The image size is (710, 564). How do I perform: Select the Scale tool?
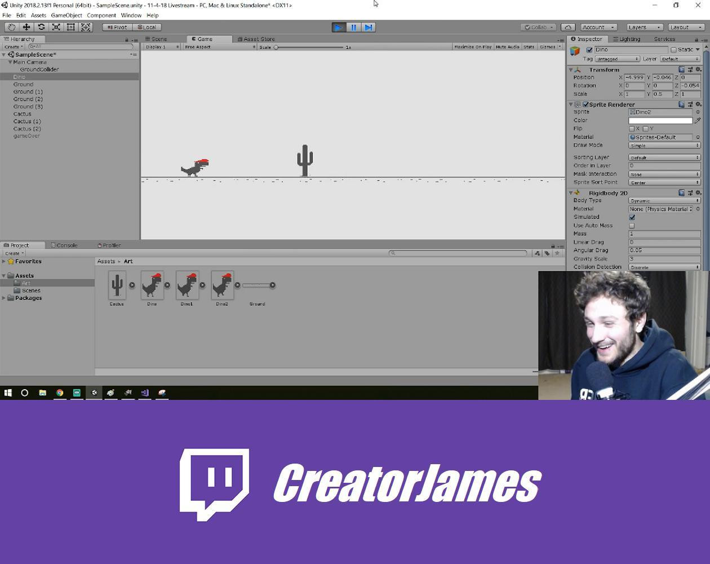click(56, 27)
